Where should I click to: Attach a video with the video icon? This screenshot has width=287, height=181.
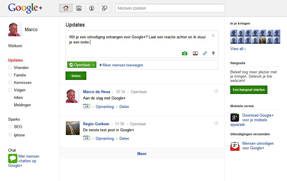point(195,53)
